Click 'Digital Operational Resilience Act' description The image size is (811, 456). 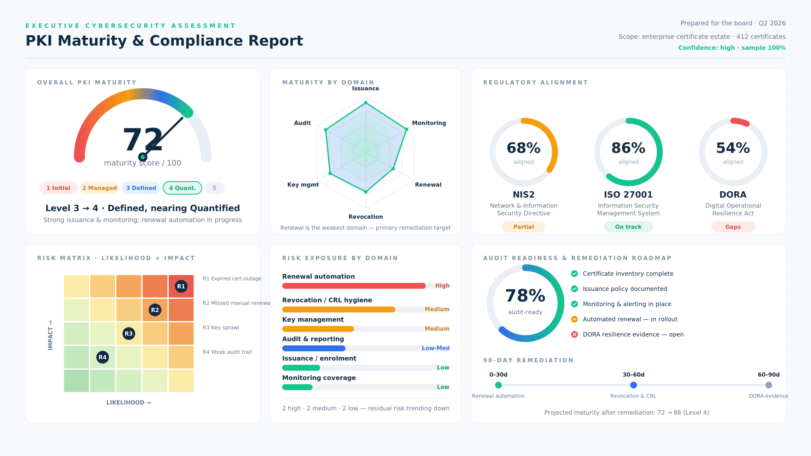(x=733, y=210)
